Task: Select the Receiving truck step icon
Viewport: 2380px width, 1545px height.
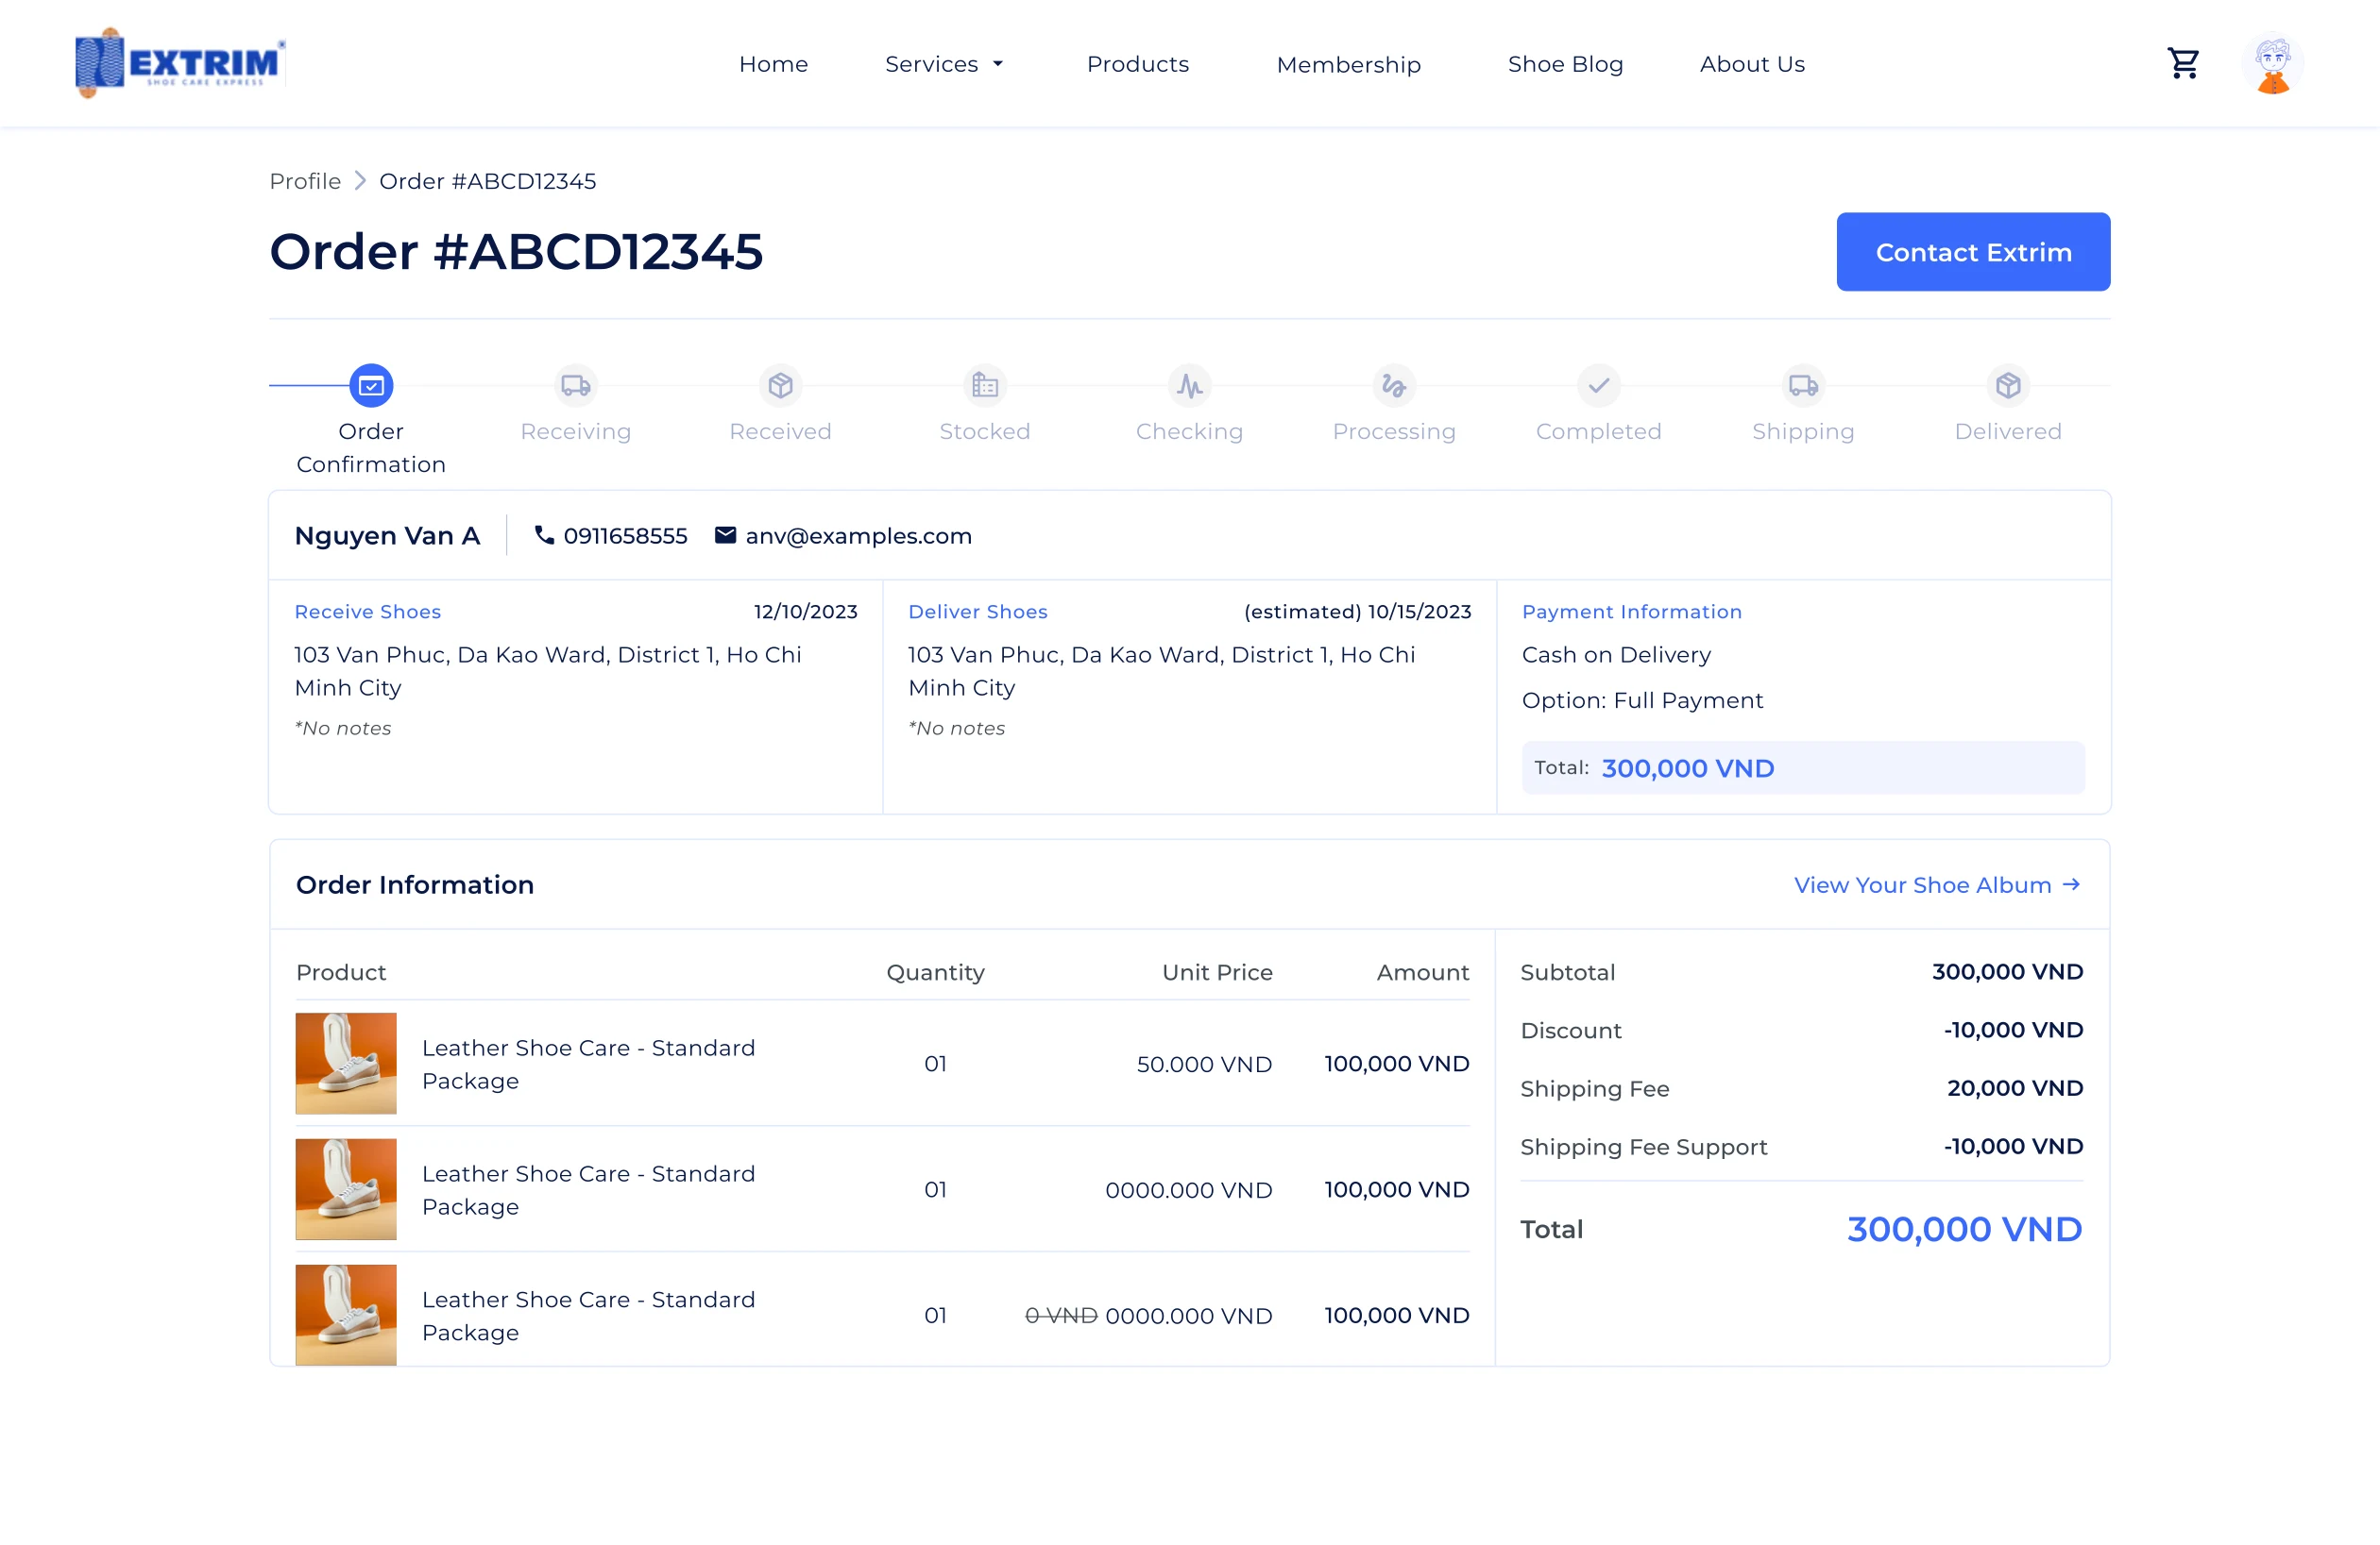Action: click(576, 386)
